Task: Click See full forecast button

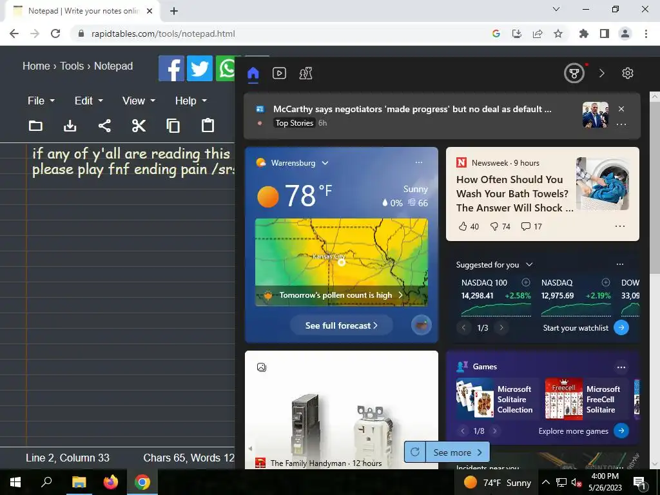Action: (342, 325)
